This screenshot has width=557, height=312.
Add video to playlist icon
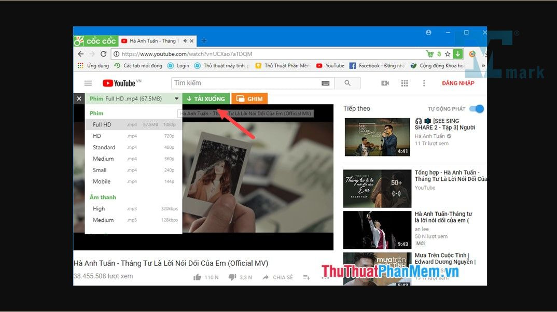click(x=307, y=277)
